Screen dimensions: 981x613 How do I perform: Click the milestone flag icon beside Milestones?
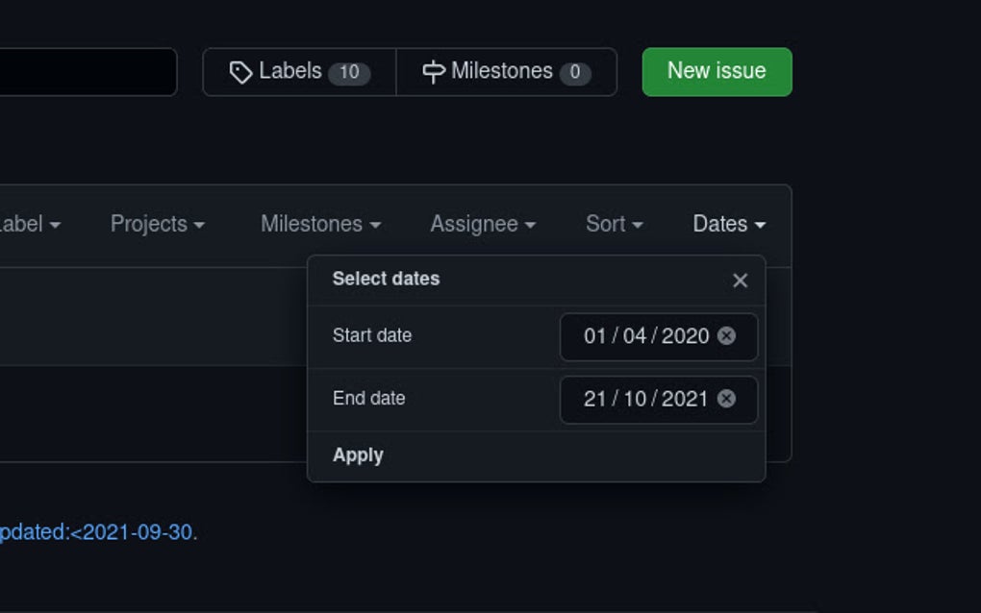point(435,70)
